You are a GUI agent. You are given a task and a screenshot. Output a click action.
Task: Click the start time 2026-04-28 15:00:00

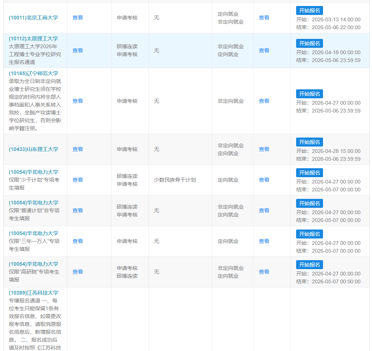tap(336, 151)
